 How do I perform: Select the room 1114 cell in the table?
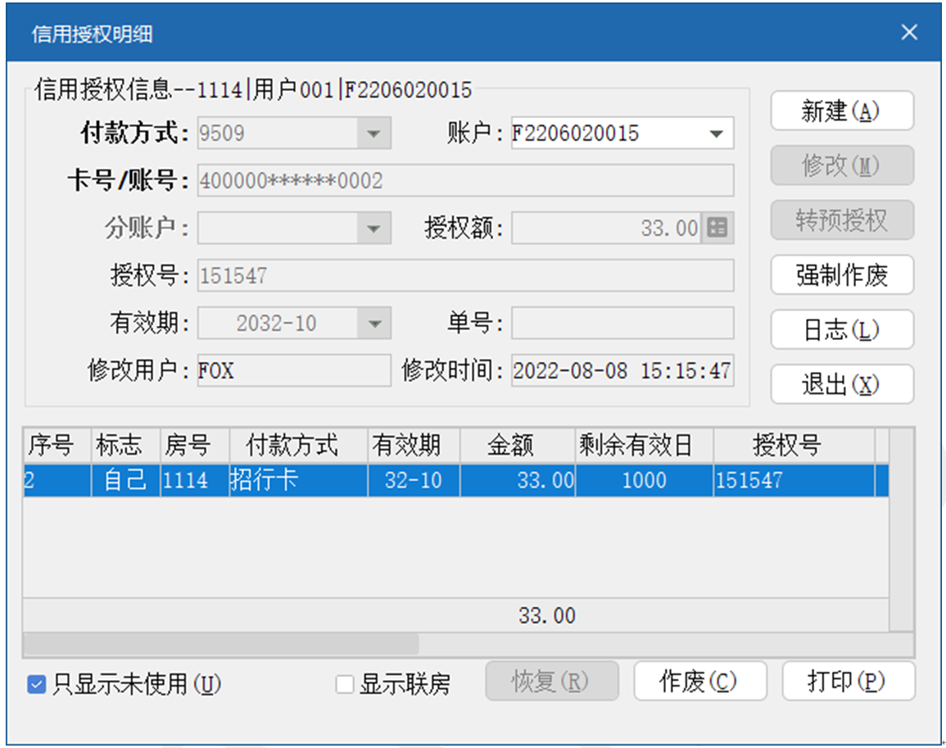pos(194,481)
